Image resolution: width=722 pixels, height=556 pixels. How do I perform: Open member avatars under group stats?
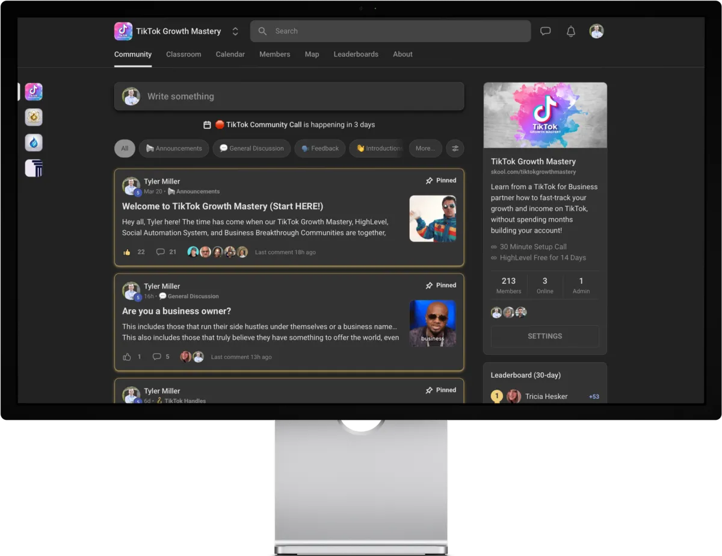(509, 312)
